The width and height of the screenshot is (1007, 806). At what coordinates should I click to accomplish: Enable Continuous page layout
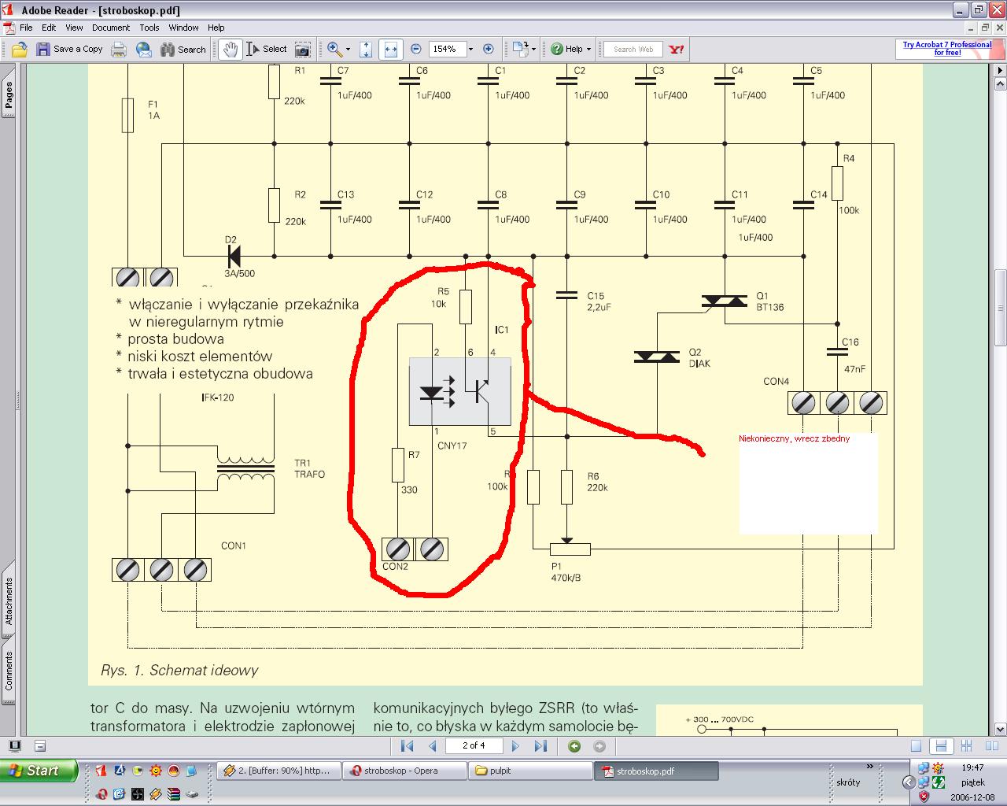940,745
